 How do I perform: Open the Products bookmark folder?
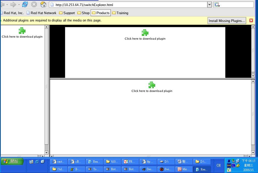point(101,13)
